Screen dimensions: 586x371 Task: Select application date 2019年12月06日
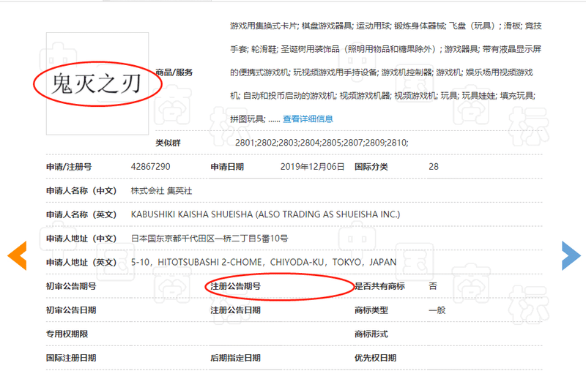[312, 167]
